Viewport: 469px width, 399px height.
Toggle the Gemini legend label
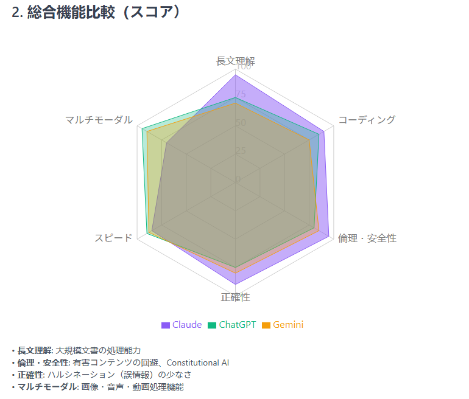tap(288, 325)
